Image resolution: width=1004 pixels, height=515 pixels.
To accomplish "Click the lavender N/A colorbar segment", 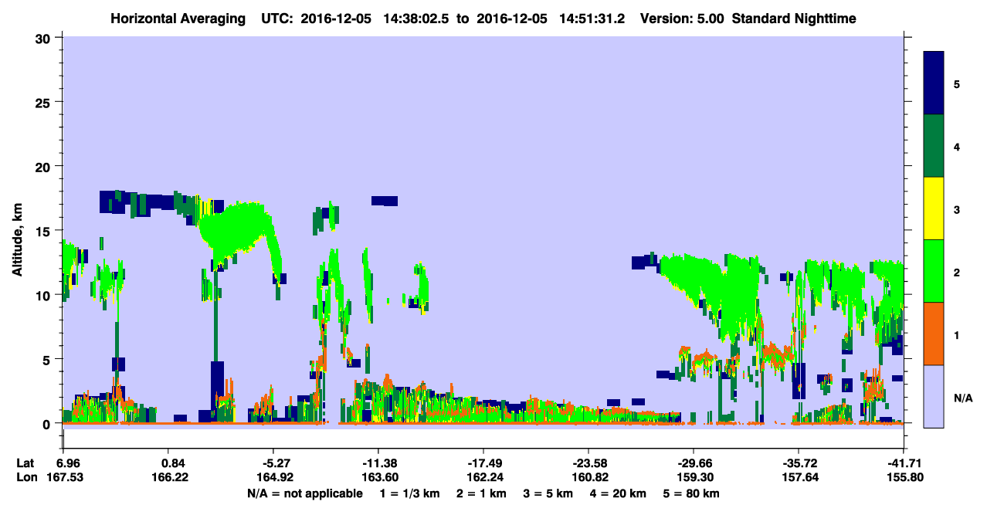I will 934,396.
